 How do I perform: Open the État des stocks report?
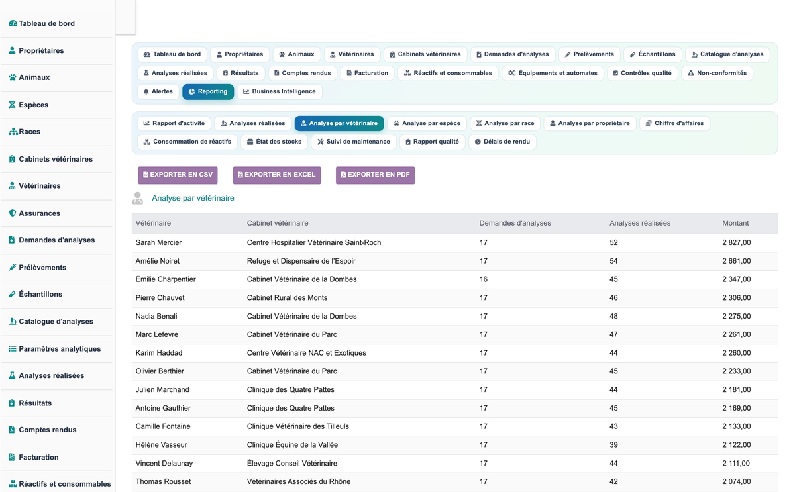pyautogui.click(x=274, y=142)
